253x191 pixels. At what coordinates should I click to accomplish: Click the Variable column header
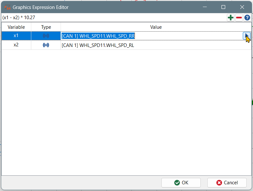pyautogui.click(x=16, y=27)
